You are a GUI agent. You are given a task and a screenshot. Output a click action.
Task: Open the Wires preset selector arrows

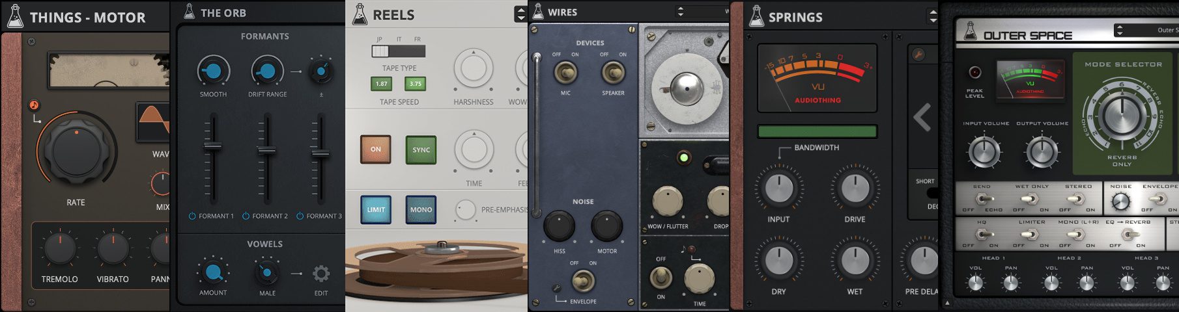(681, 12)
